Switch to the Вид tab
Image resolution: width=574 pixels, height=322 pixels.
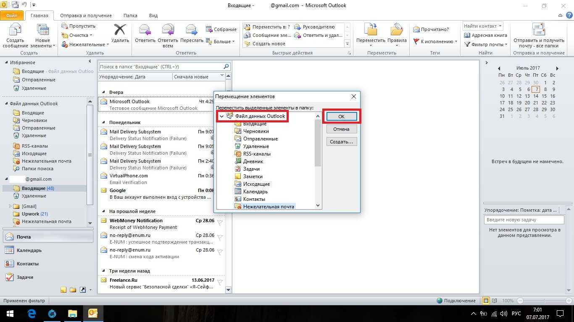[153, 16]
